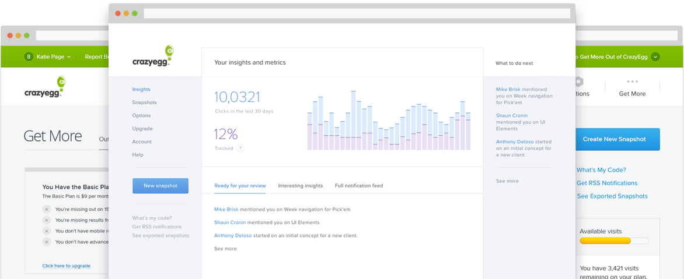Click Anthony Deloso in the review list

(233, 235)
